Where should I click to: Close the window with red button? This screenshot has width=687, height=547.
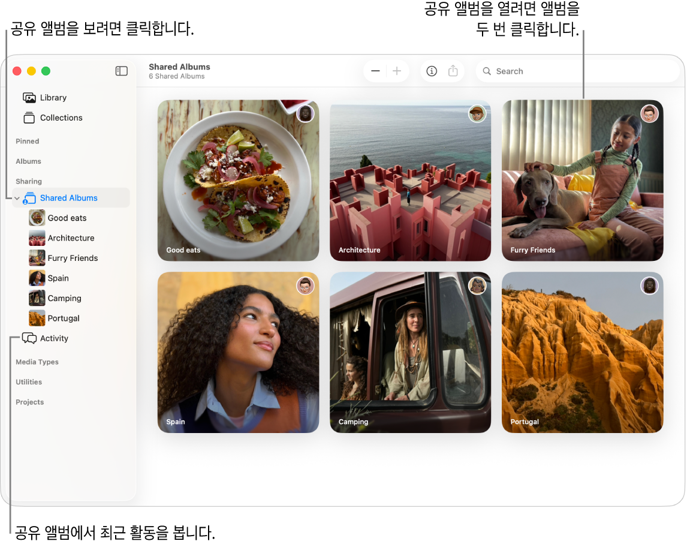point(17,71)
